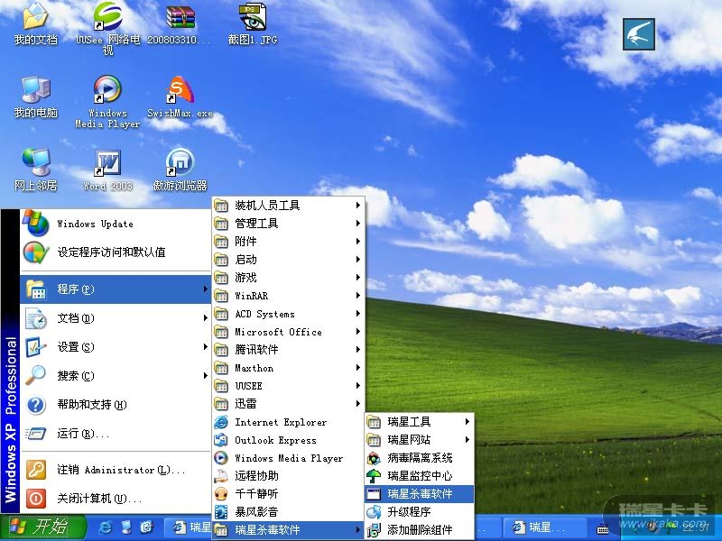Expand the 装机人员工具 program folder
This screenshot has height=541, width=722.
(x=288, y=206)
